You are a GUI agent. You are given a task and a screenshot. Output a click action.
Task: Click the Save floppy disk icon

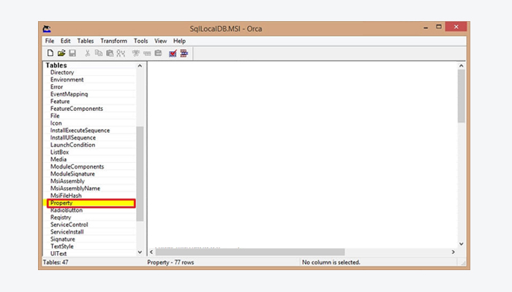(x=72, y=53)
